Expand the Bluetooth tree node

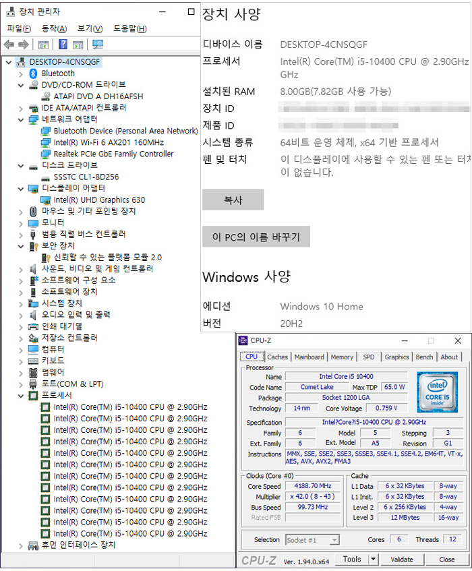[21, 74]
